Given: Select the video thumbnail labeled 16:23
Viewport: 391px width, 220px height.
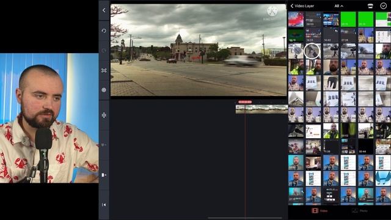Looking at the screenshot, I should click(x=313, y=35).
